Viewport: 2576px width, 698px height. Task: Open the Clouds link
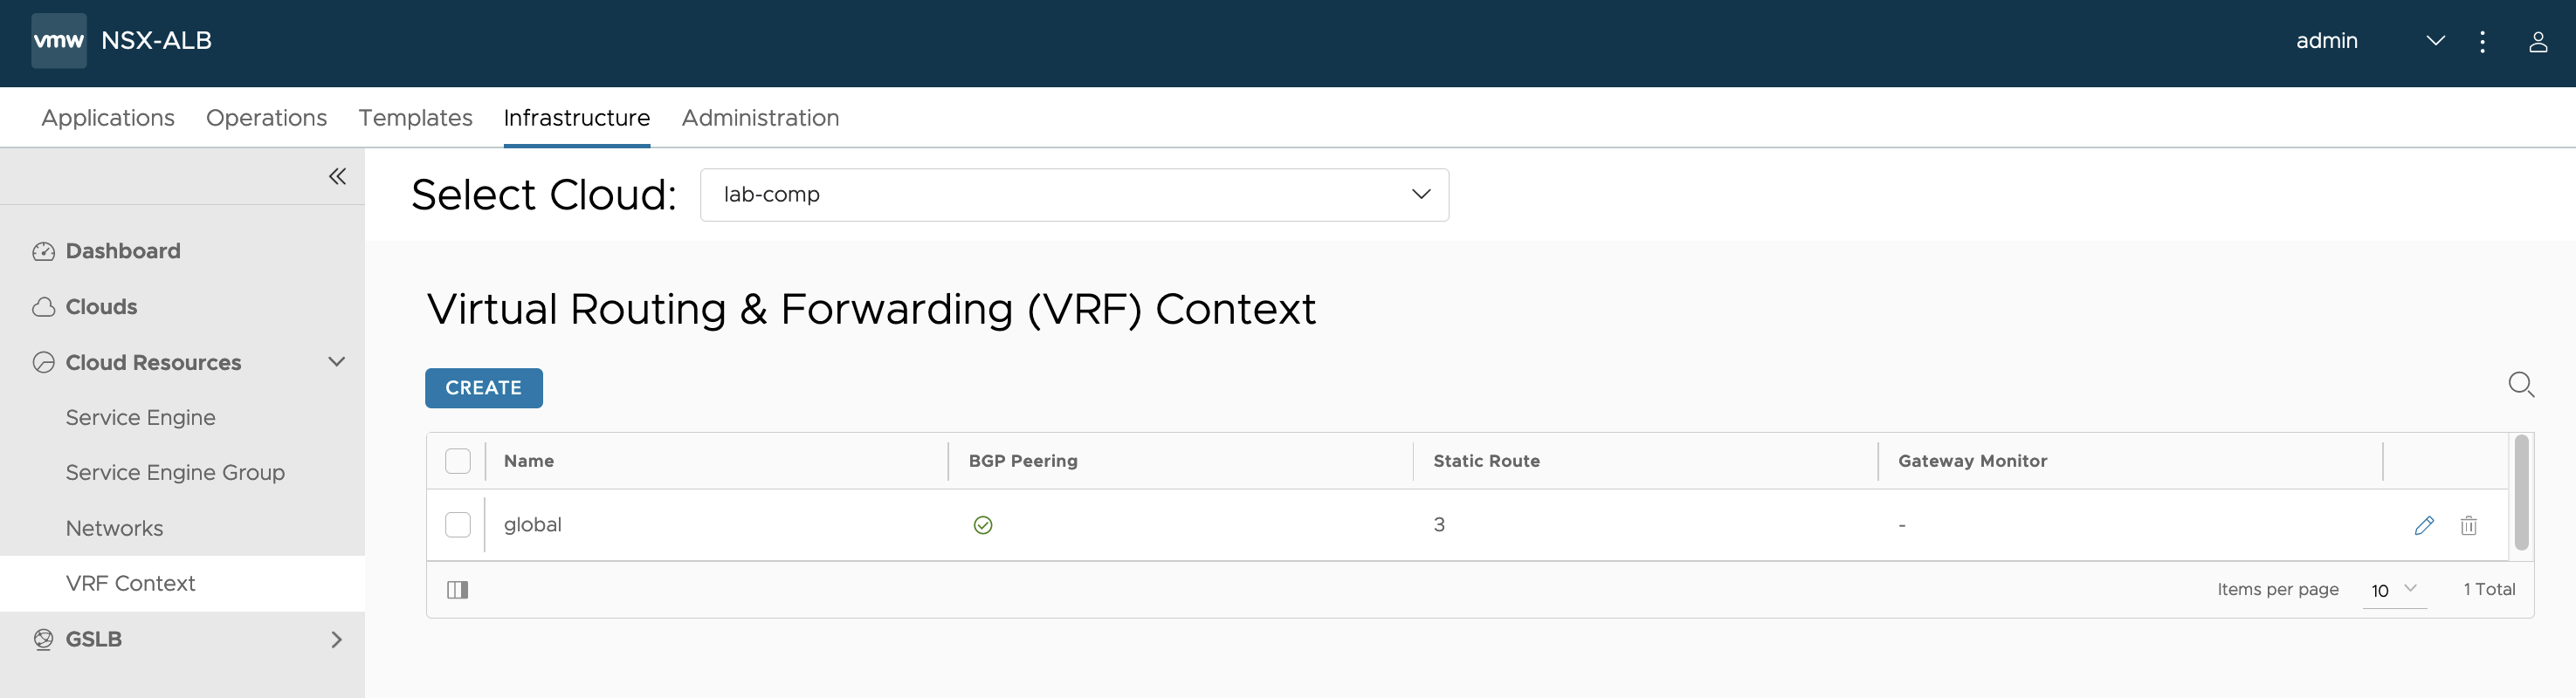(101, 308)
